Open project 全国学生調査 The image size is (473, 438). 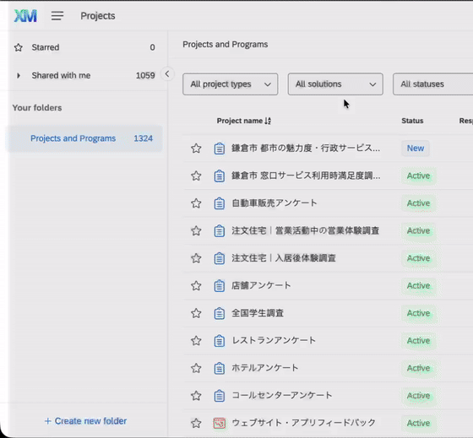tap(258, 313)
